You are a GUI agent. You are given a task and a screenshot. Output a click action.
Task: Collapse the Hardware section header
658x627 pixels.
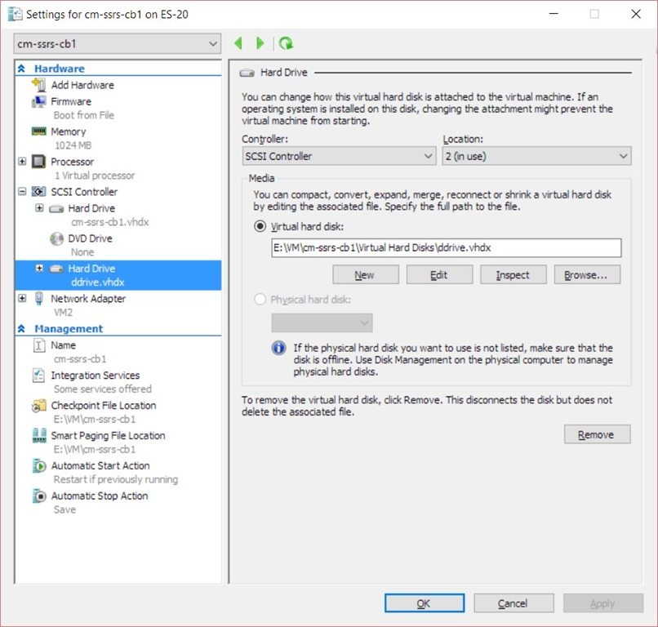point(21,69)
